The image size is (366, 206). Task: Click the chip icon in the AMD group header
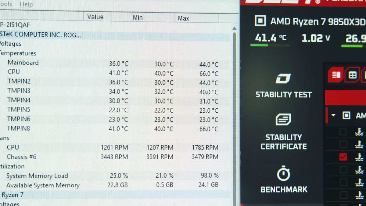[346, 115]
